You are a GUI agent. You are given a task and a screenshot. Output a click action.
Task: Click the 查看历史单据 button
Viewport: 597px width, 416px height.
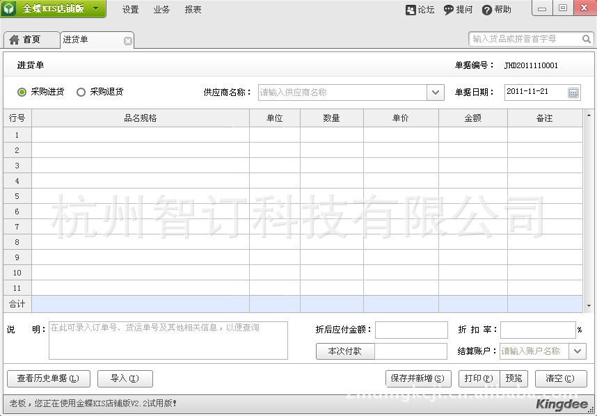coord(48,378)
